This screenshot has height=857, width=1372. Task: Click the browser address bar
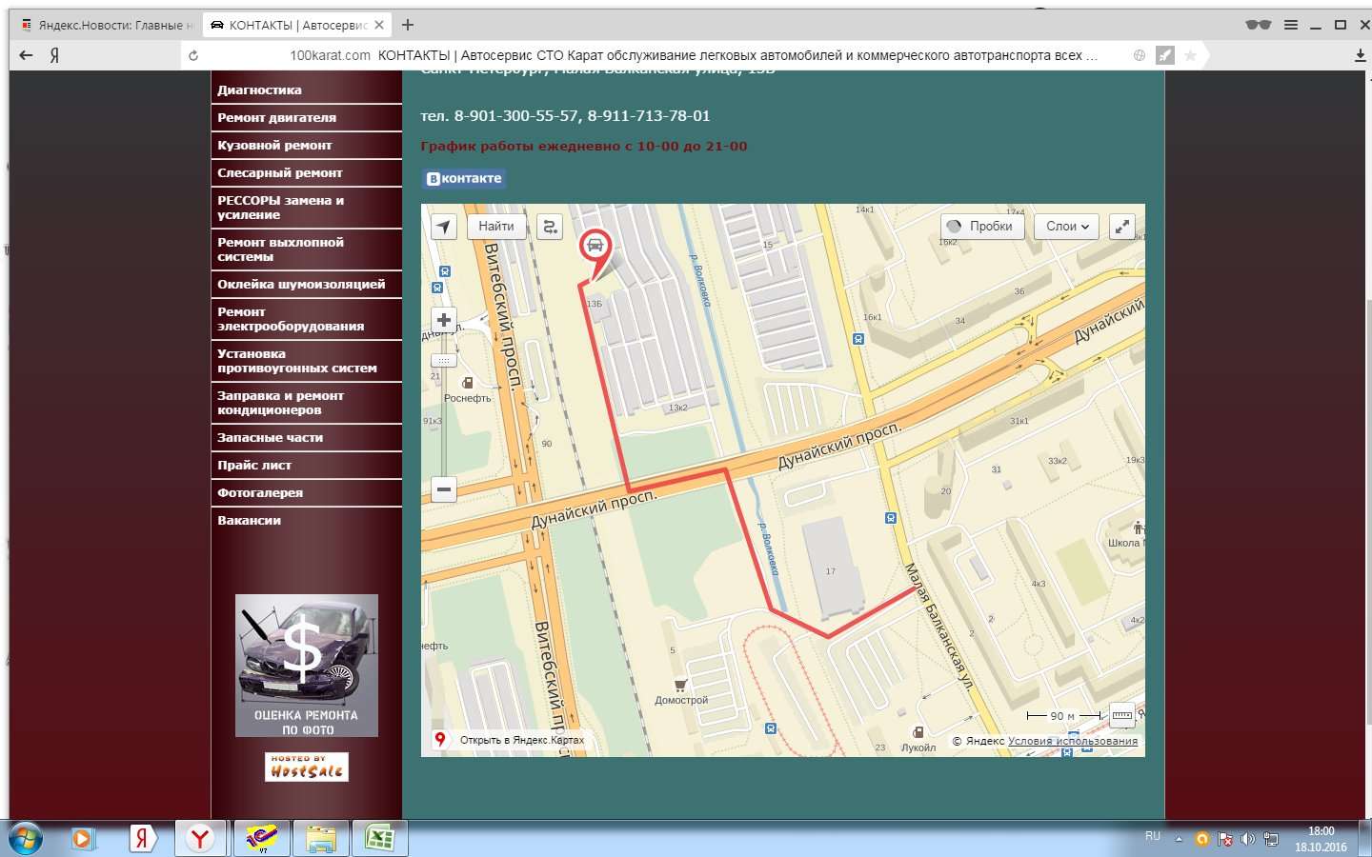[x=694, y=55]
